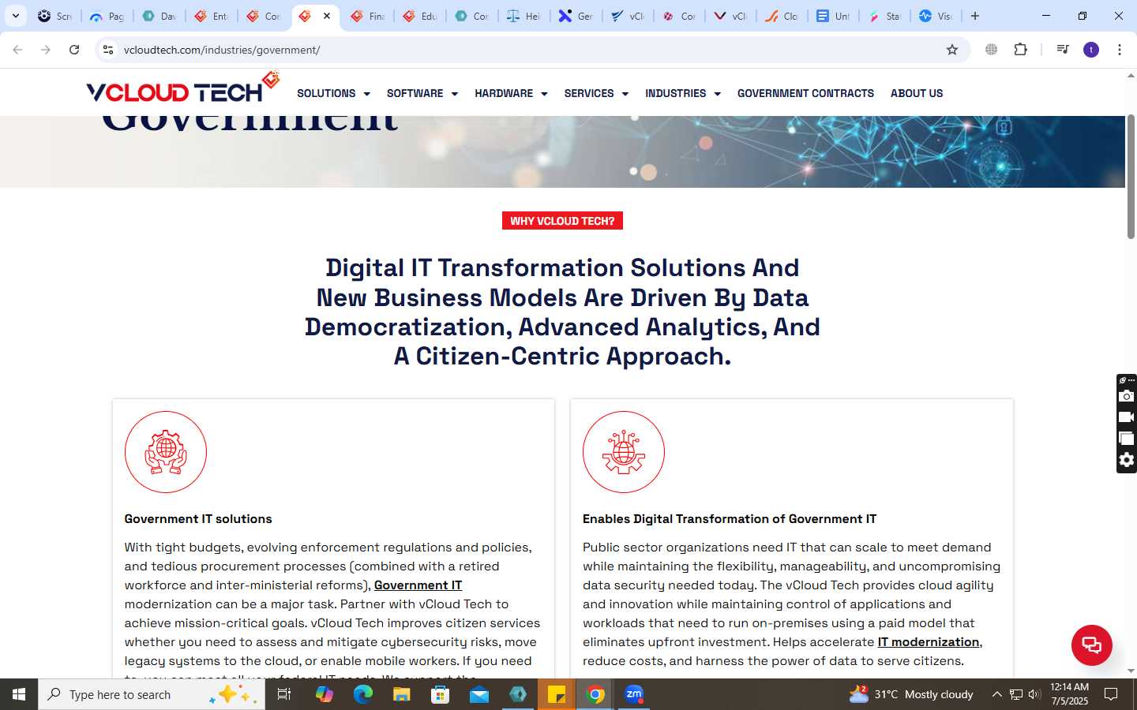Viewport: 1137px width, 710px height.
Task: Click 'Enables Digital Transformation of Government IT' heading
Action: (x=730, y=519)
